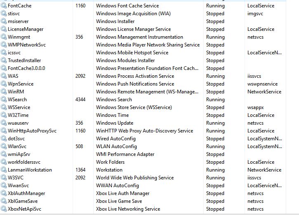This screenshot has height=216, width=299.
Task: Click the gear icon beside WinHttpAutoProxySvc
Action: coord(4,131)
